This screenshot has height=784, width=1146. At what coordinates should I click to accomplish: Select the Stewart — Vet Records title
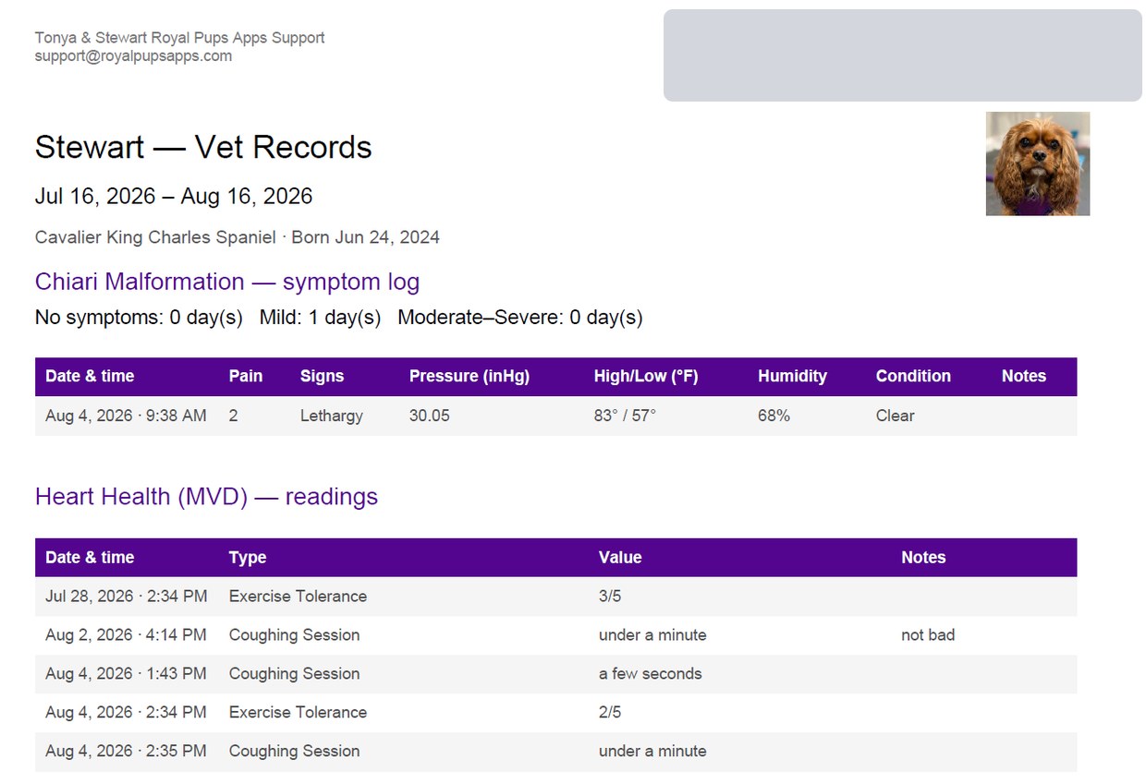pyautogui.click(x=203, y=148)
